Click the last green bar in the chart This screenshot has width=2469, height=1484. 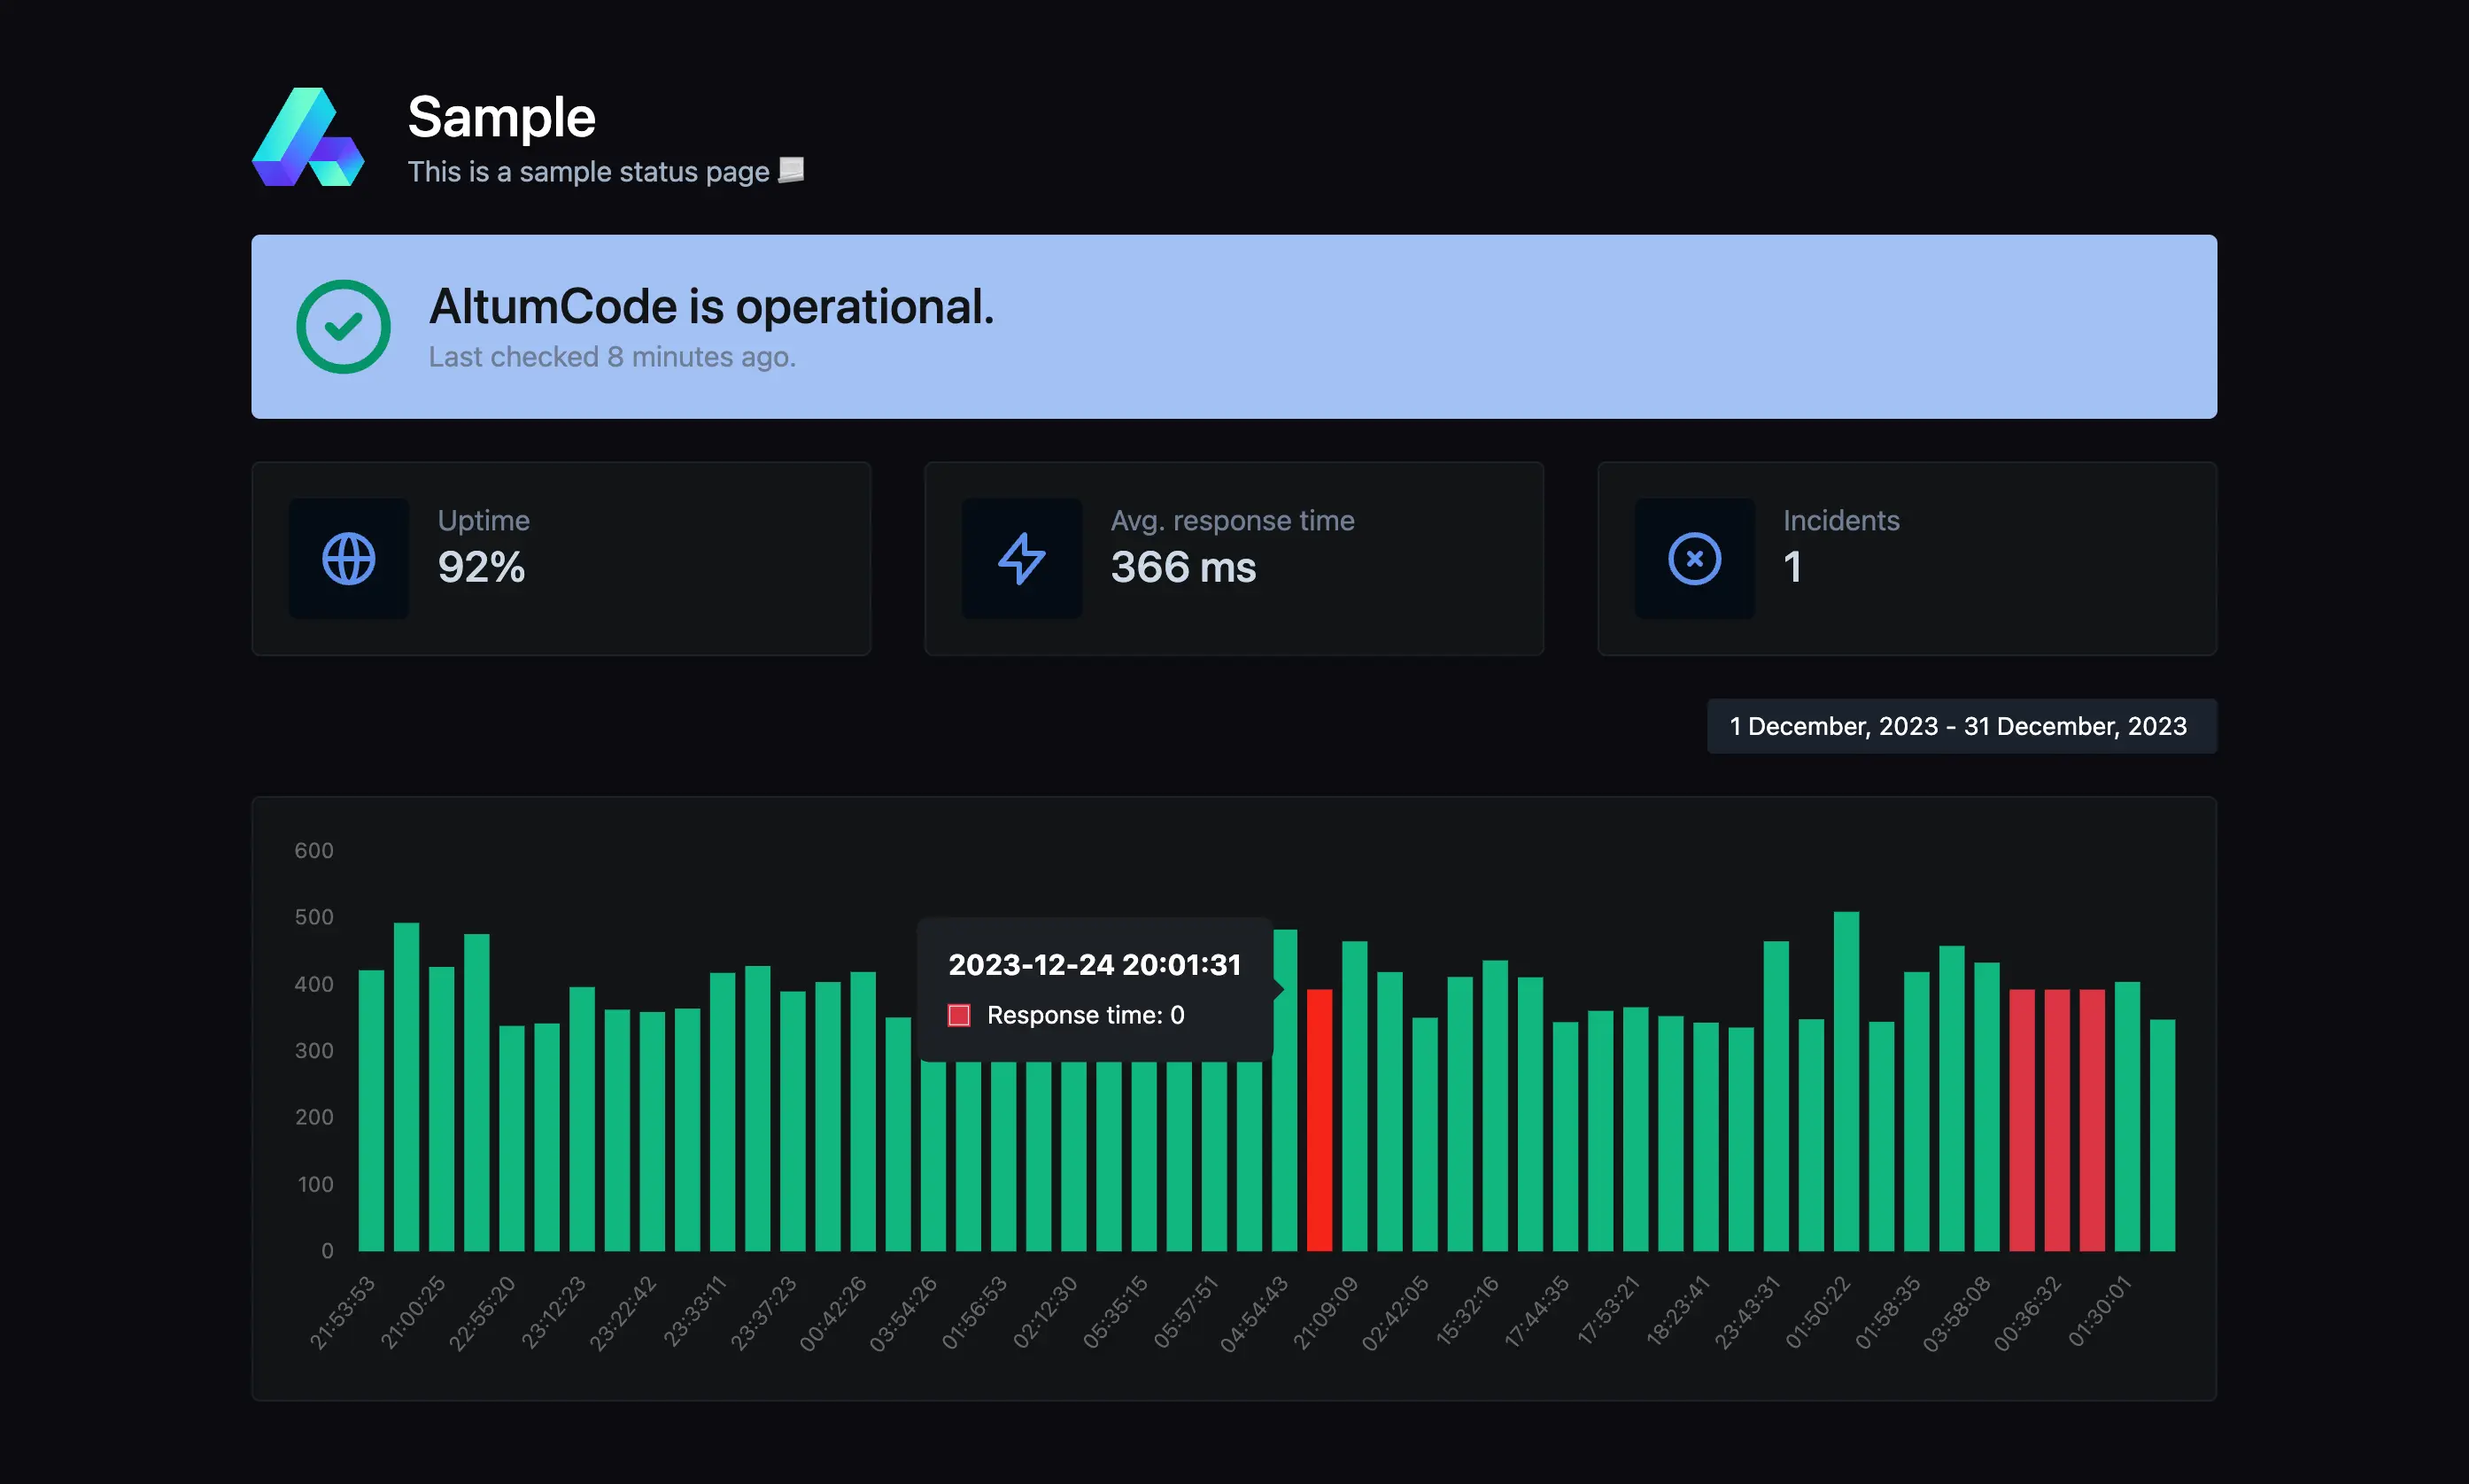pos(2163,1135)
